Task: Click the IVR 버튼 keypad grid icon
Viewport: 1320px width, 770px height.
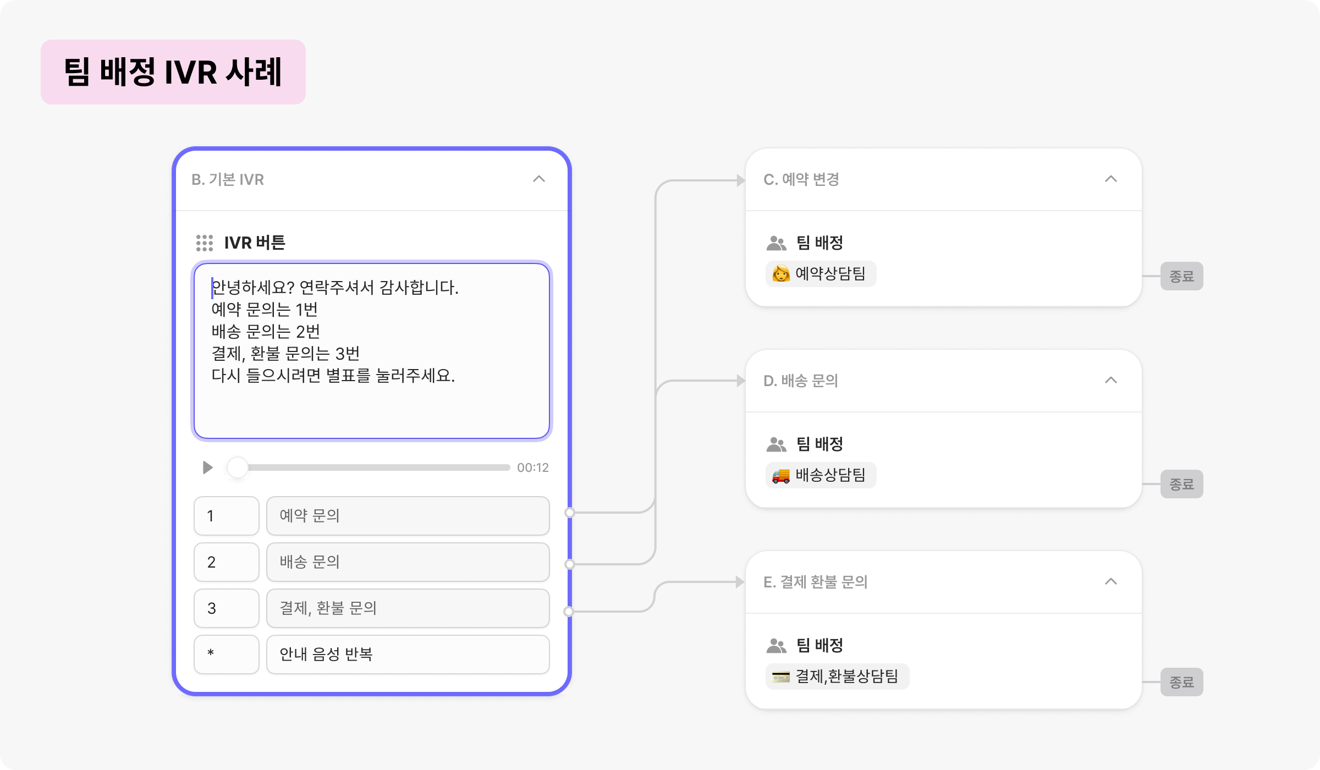Action: click(x=204, y=243)
